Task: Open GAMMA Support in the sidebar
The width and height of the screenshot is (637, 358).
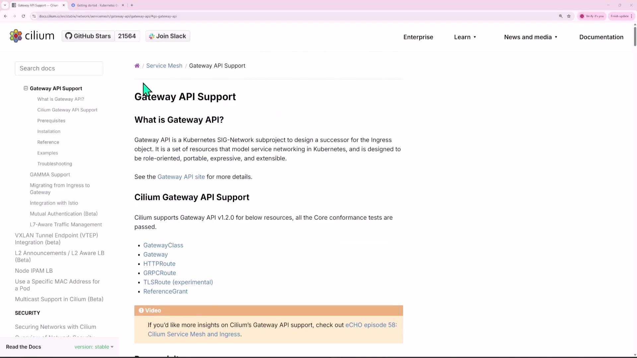Action: (50, 174)
